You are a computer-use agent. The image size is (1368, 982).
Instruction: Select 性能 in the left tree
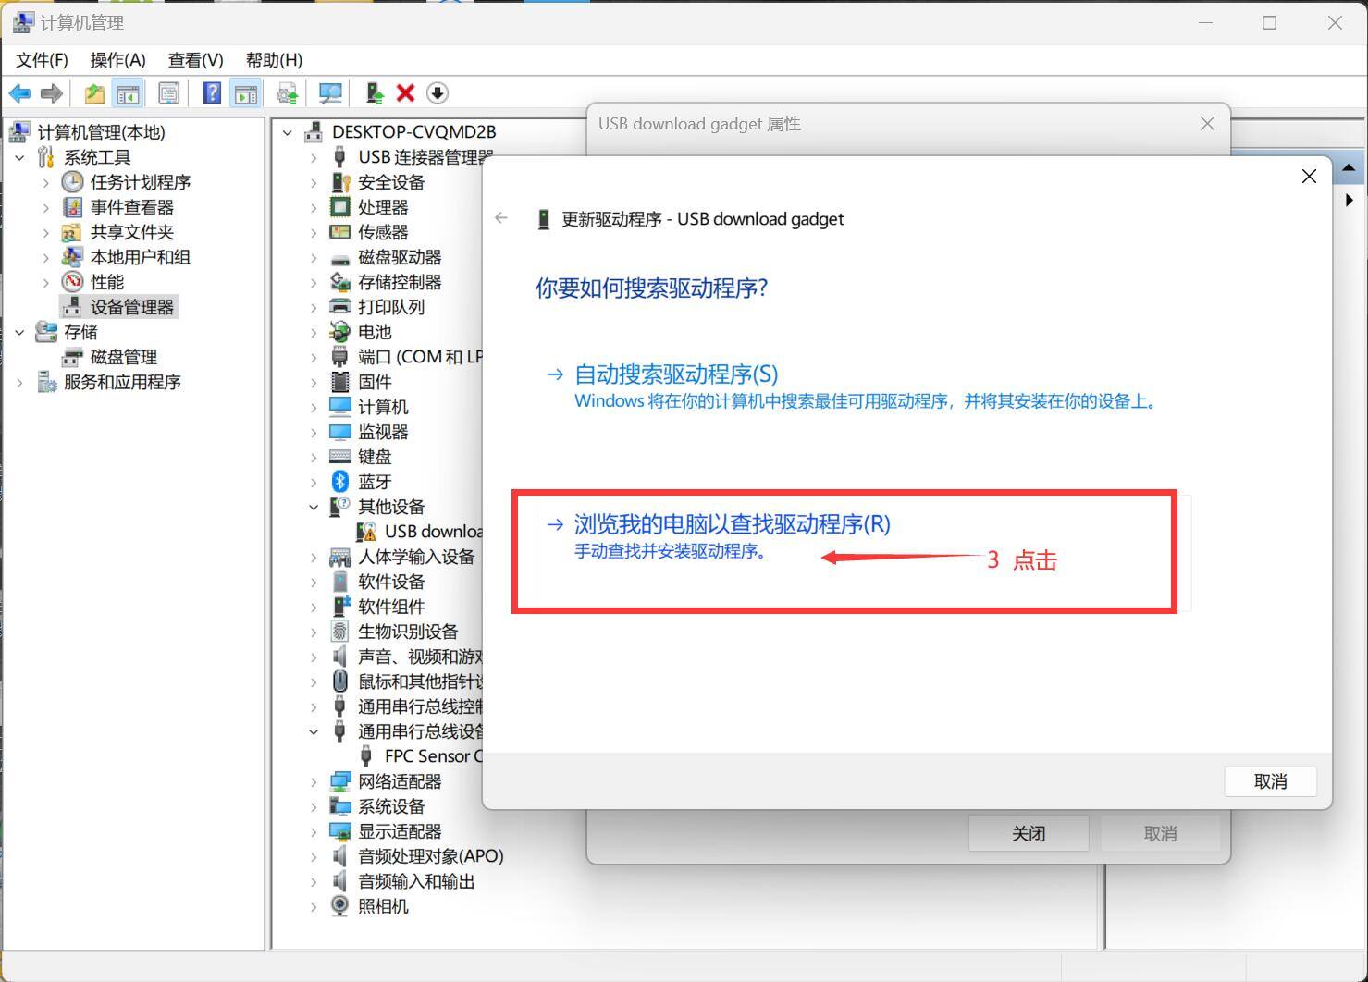(x=107, y=282)
